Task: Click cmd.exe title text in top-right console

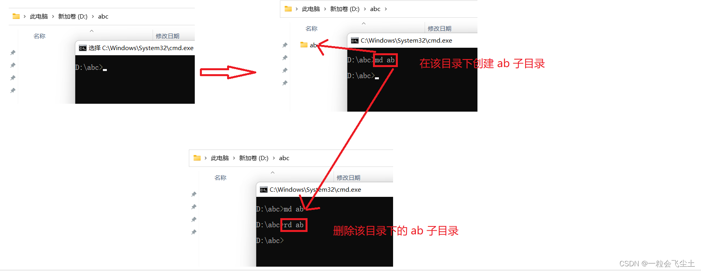Action: (406, 41)
